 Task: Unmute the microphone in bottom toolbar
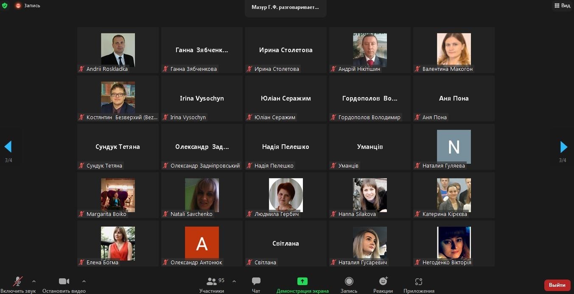18,282
